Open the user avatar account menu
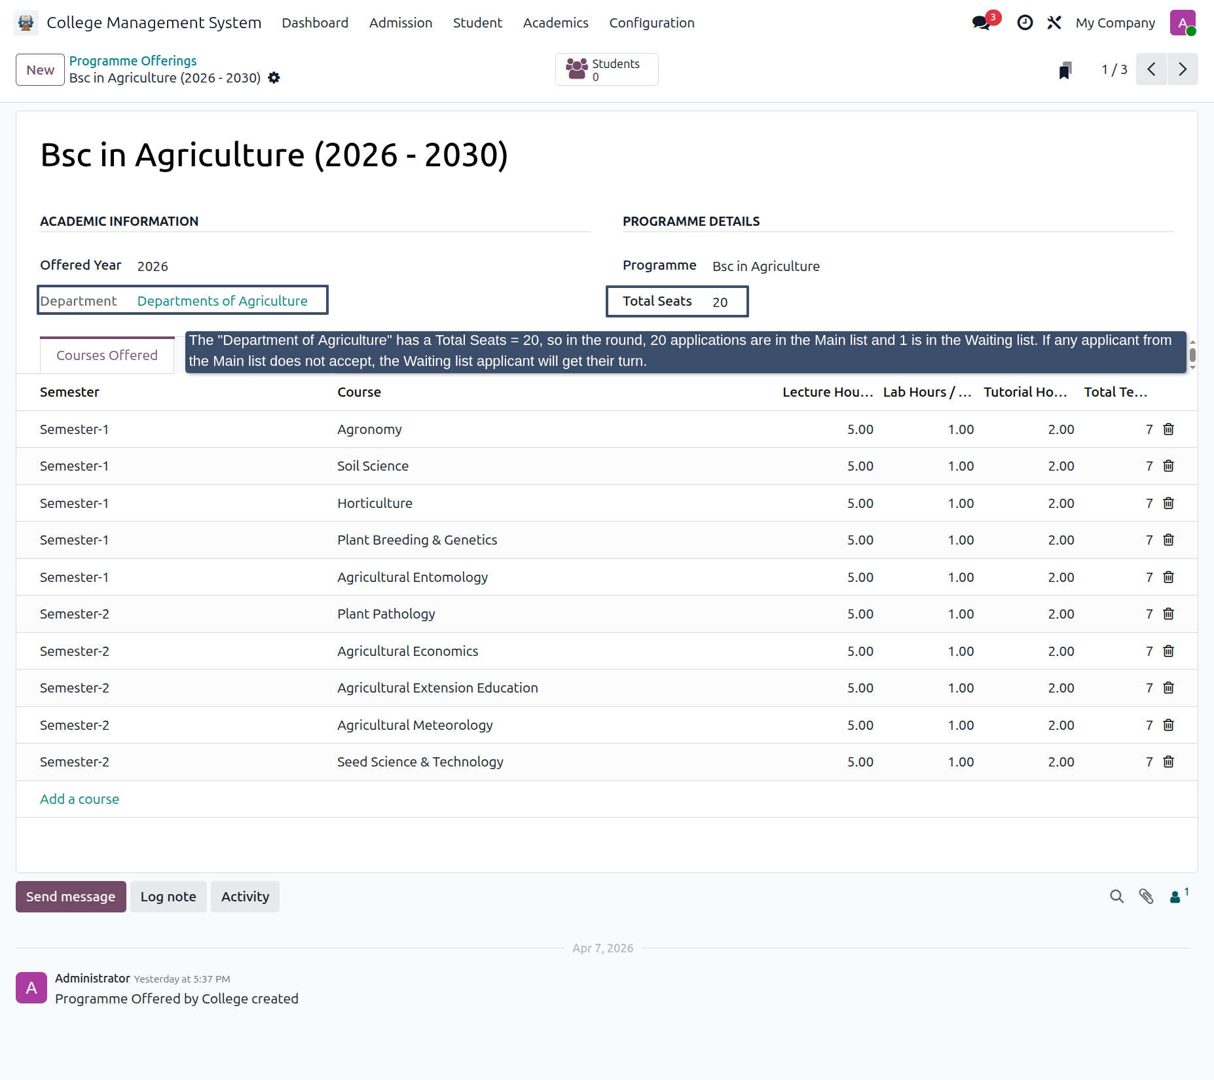This screenshot has height=1080, width=1214. pos(1183,23)
